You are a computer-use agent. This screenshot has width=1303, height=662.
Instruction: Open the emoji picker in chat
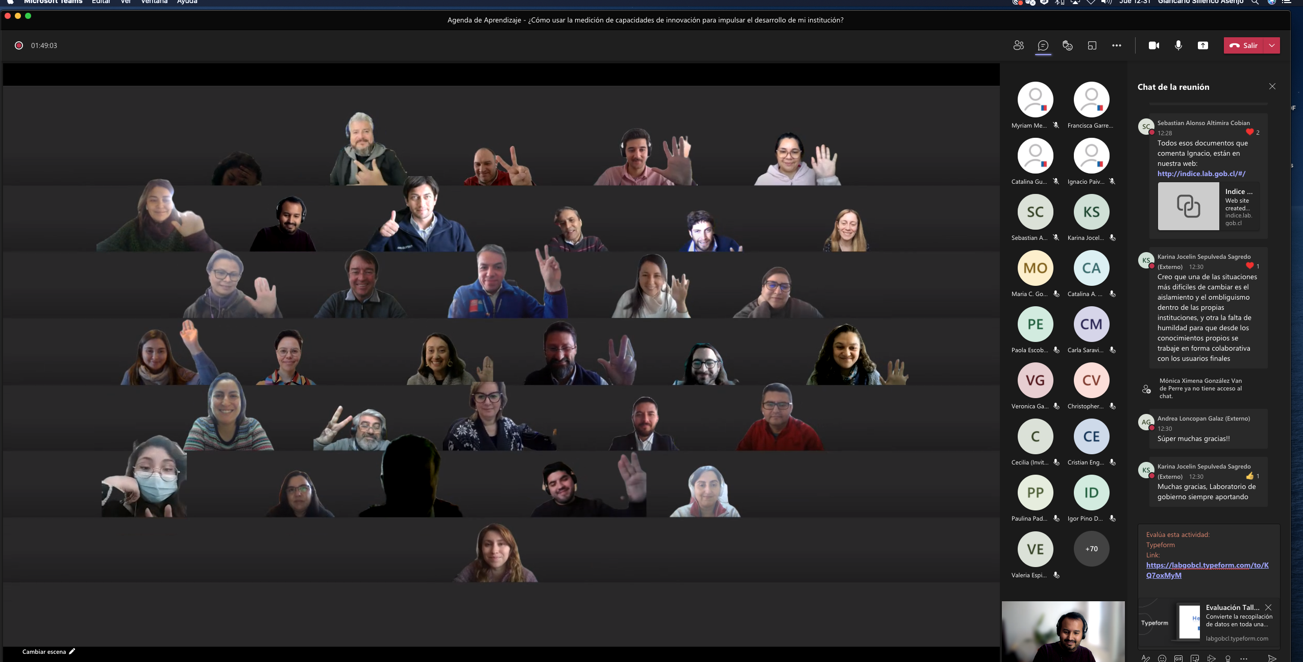coord(1162,658)
